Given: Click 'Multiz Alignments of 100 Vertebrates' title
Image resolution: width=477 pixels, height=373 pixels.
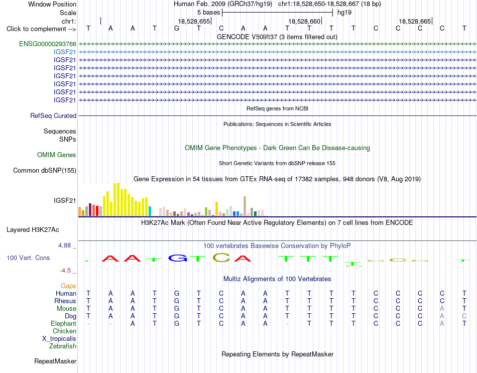Looking at the screenshot, I should [x=277, y=279].
